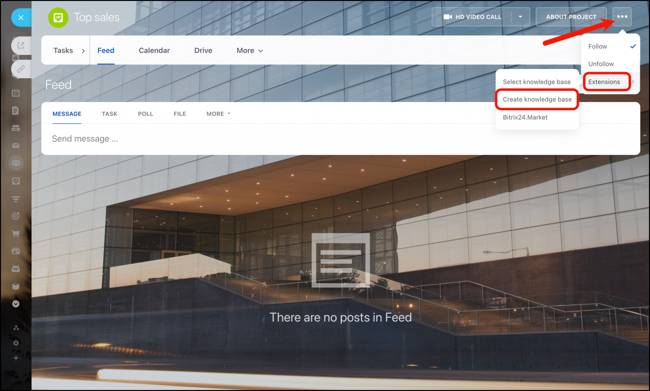Viewport: 650px width, 391px height.
Task: Copy link icon in left sidebar
Action: click(21, 69)
